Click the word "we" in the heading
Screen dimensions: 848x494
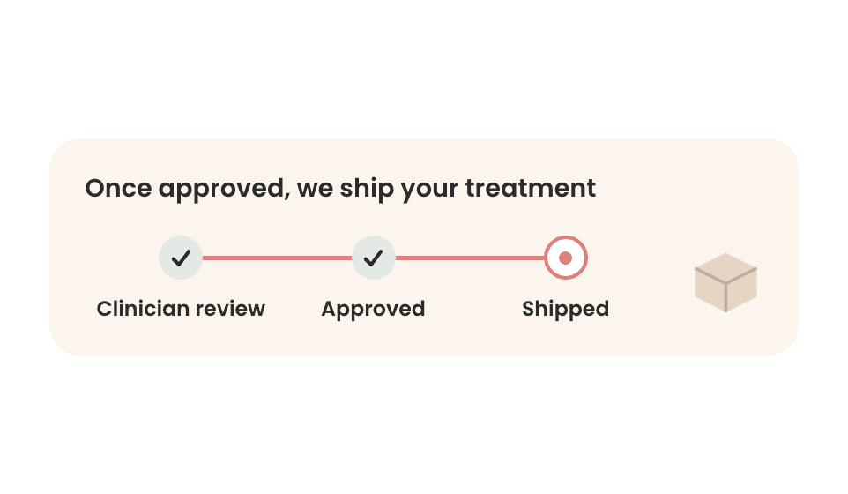(315, 191)
